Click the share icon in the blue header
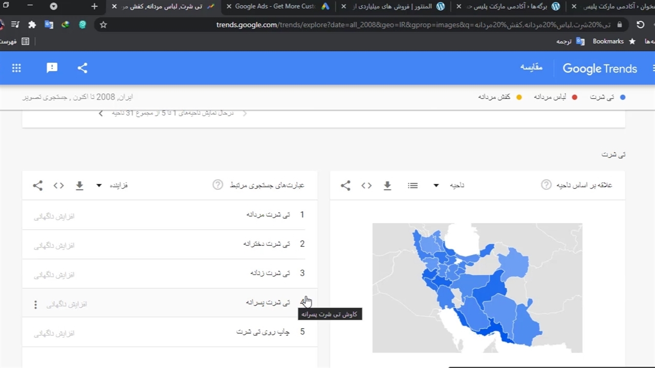 pos(82,68)
